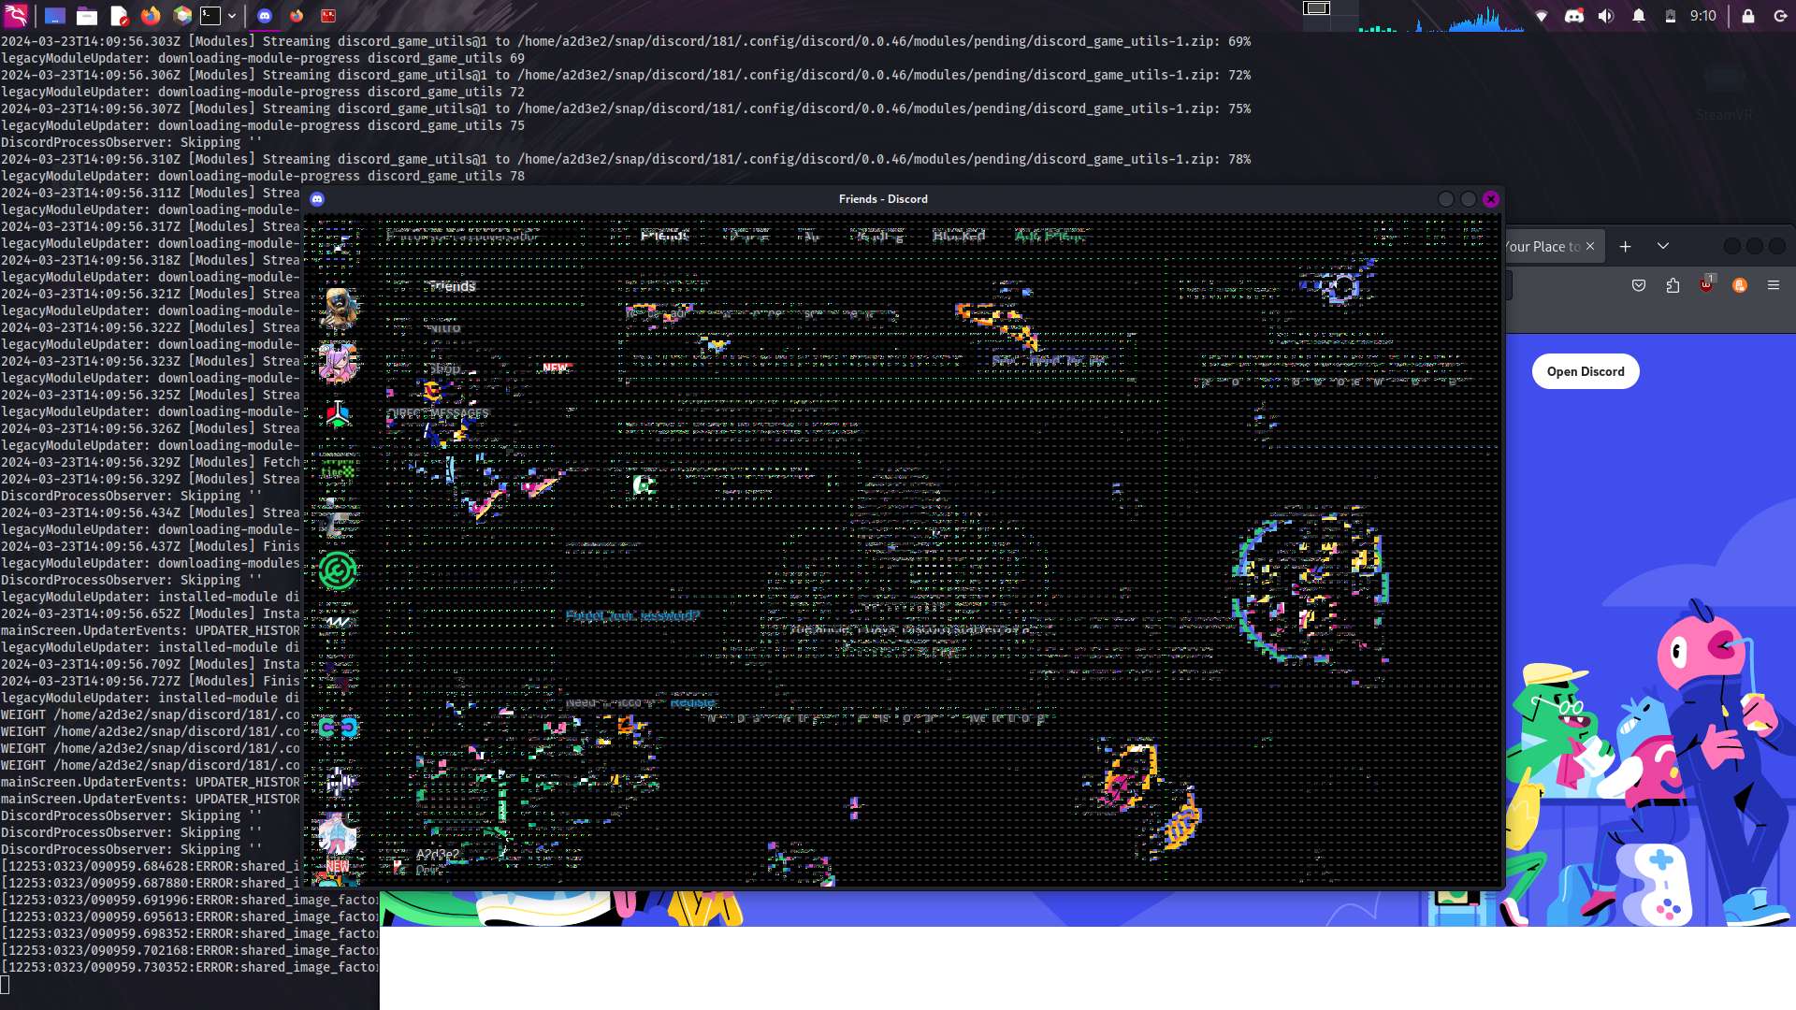The height and width of the screenshot is (1010, 1796).
Task: Open Firefox extensions puzzle icon
Action: (x=1673, y=285)
